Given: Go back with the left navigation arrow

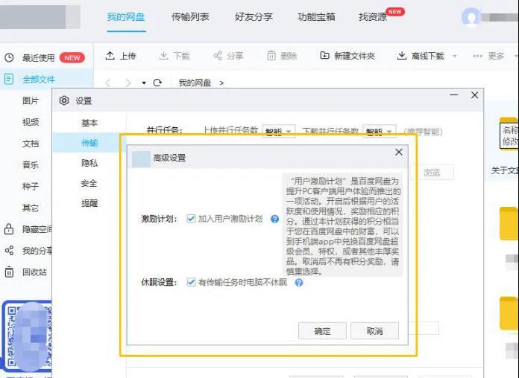Looking at the screenshot, I should point(108,83).
